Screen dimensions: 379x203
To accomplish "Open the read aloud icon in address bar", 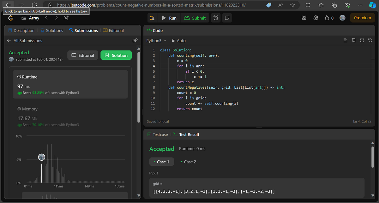I will coord(281,5).
